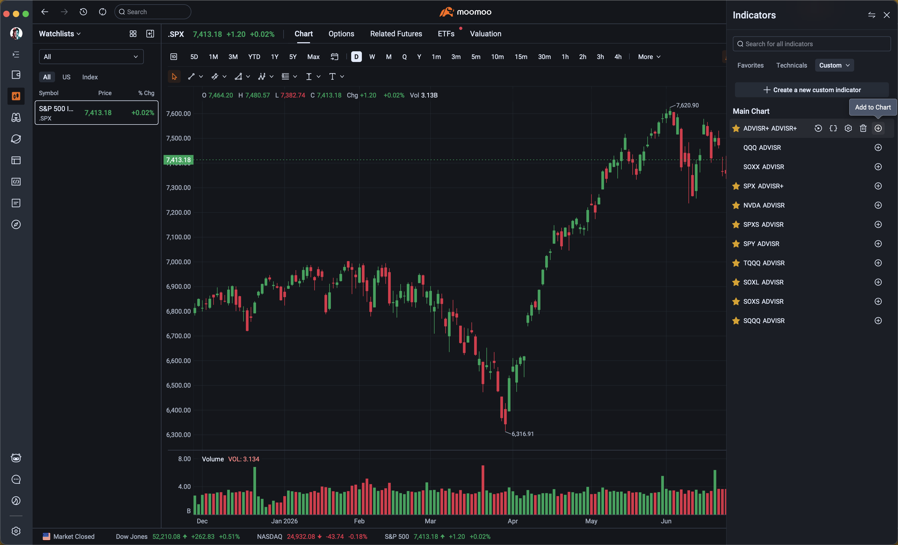Close the Indicators panel
This screenshot has width=898, height=545.
[886, 15]
